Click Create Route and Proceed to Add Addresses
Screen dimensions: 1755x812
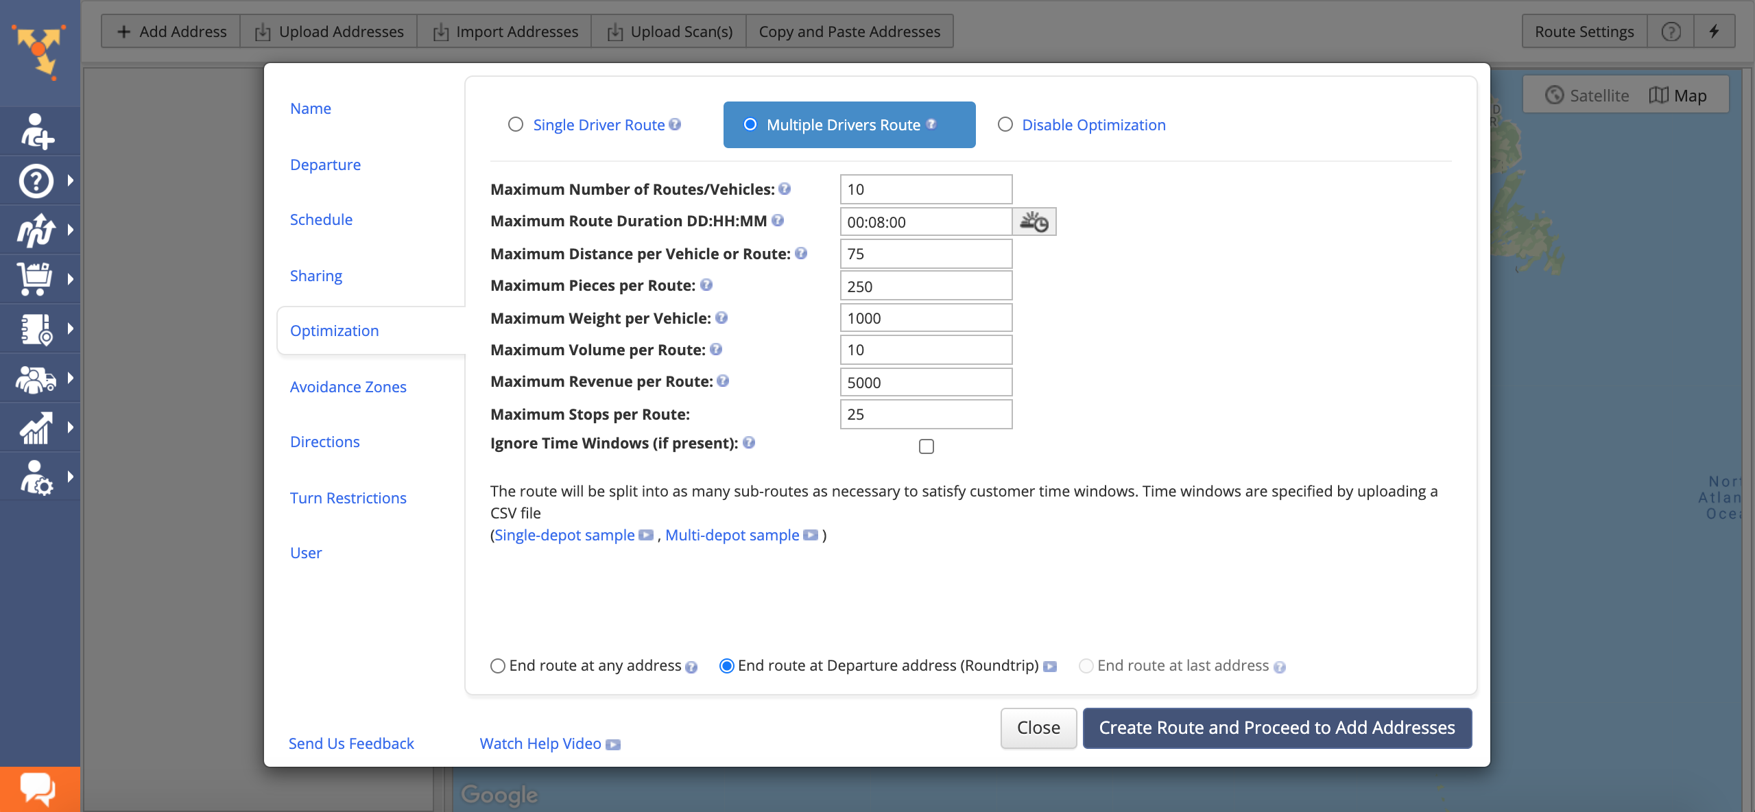point(1276,727)
